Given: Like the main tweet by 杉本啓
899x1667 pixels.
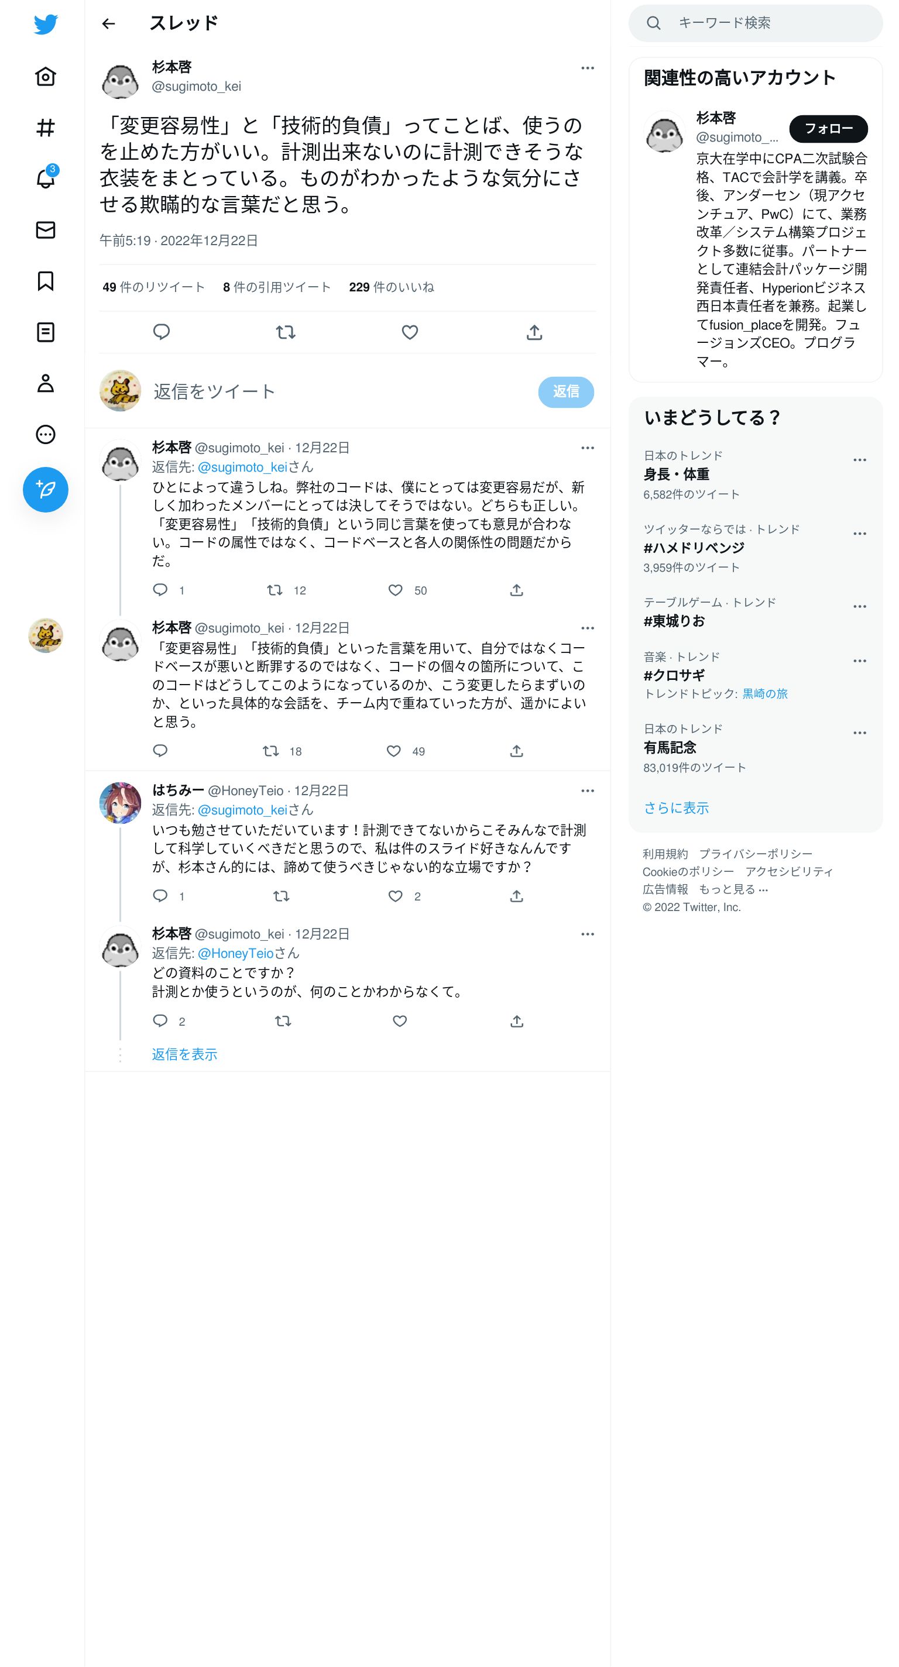Looking at the screenshot, I should point(410,332).
